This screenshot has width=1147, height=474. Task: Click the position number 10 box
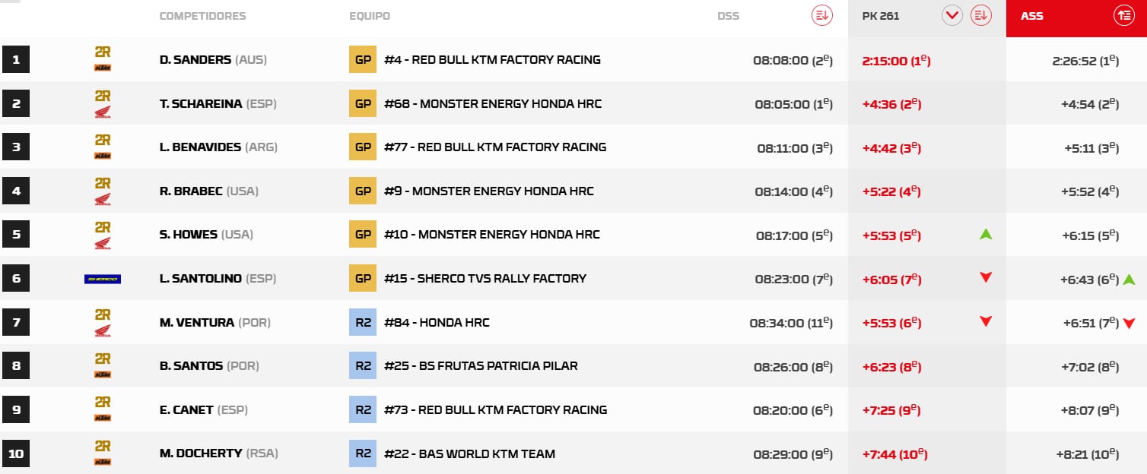point(16,454)
